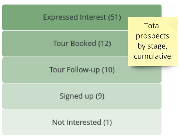Click the 'by stage,' line in the note

click(x=152, y=46)
